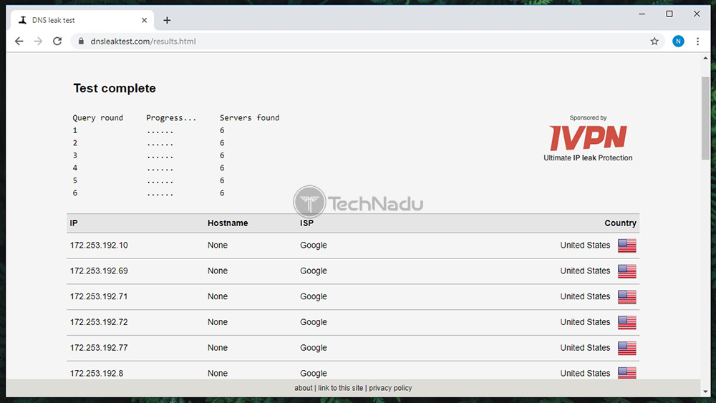Open the Chrome three-dot menu
This screenshot has width=716, height=403.
(x=697, y=41)
